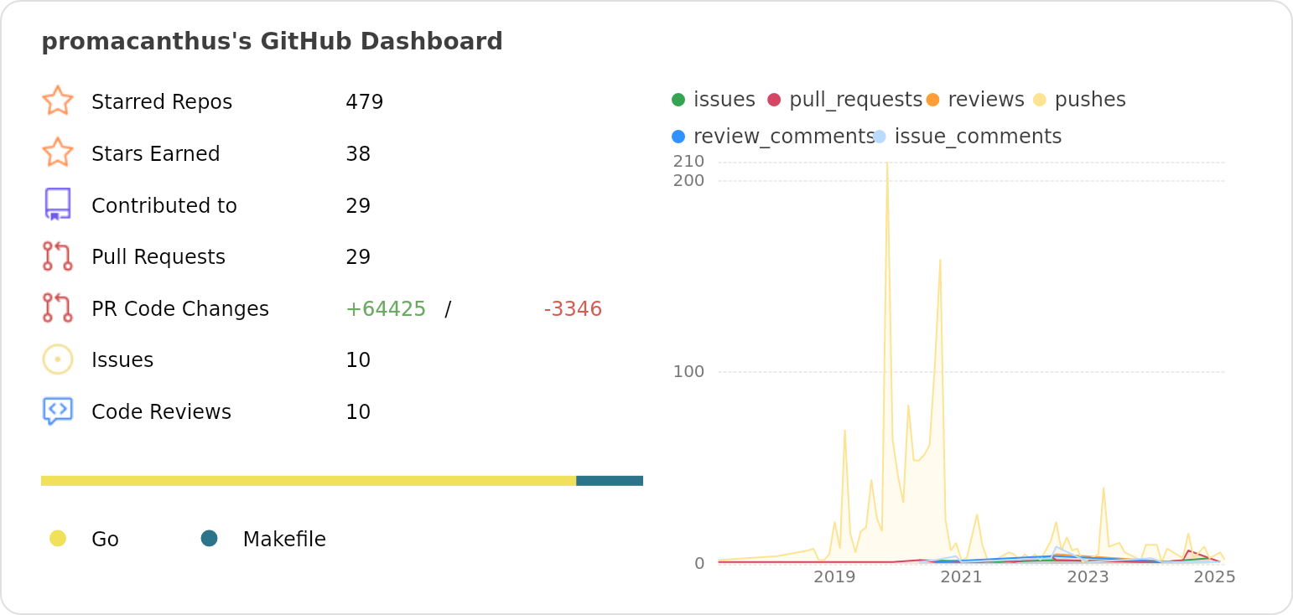Click the Issues circle icon
The image size is (1293, 615).
coord(58,359)
